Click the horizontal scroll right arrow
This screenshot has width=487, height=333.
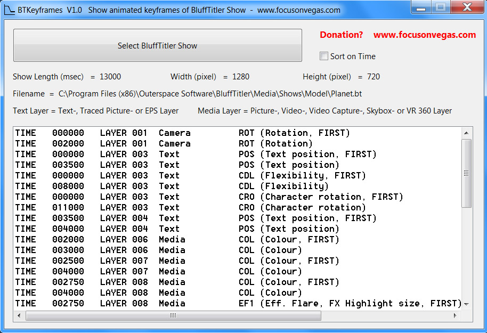(x=456, y=315)
